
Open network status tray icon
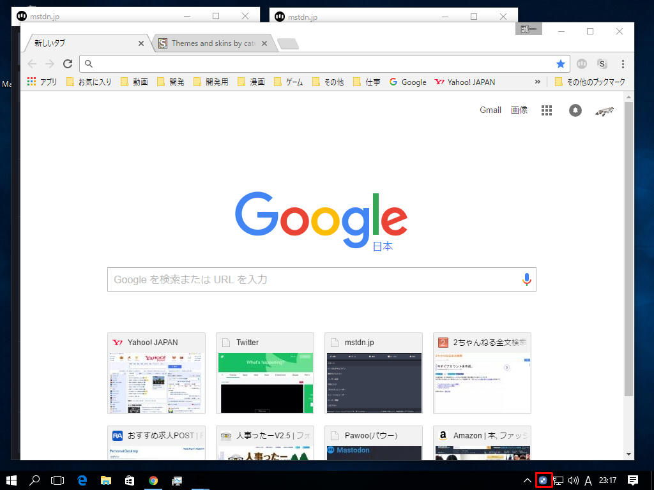point(558,480)
